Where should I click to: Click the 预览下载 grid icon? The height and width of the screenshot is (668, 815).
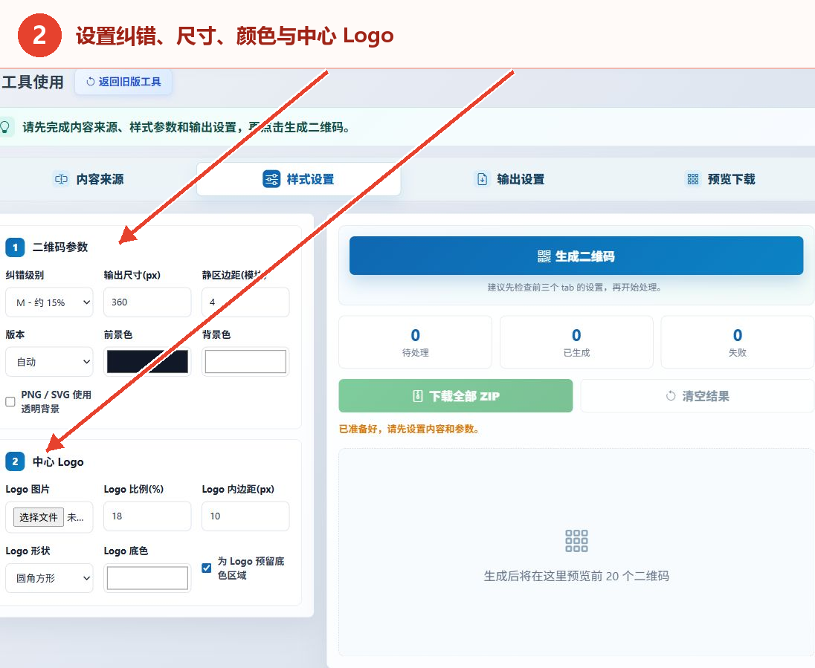[x=693, y=179]
